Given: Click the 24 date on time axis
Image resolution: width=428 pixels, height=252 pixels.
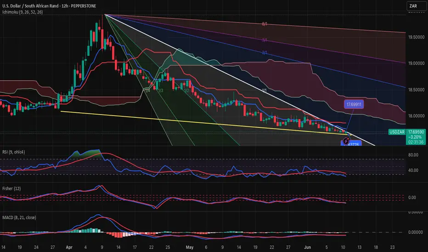Looking at the screenshot, I should coord(36,247).
